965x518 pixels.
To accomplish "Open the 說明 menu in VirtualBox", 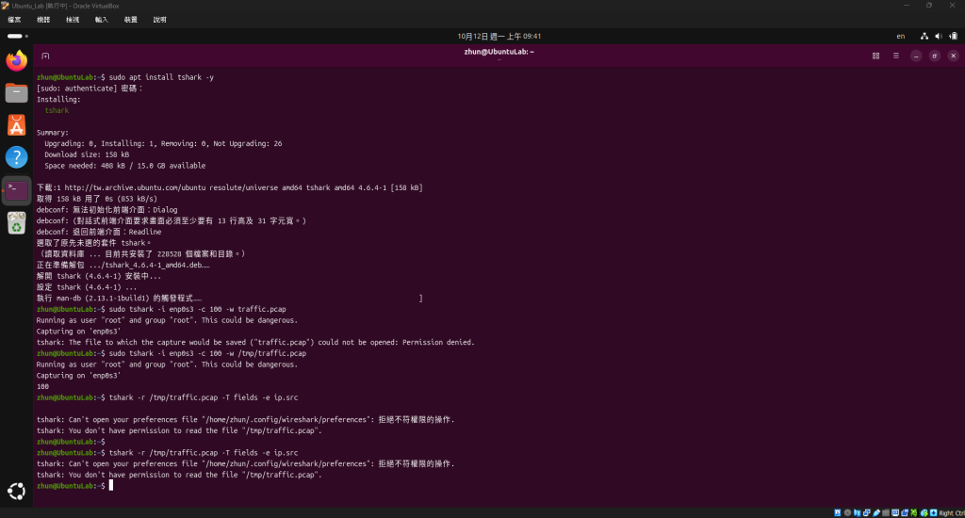I will [160, 20].
